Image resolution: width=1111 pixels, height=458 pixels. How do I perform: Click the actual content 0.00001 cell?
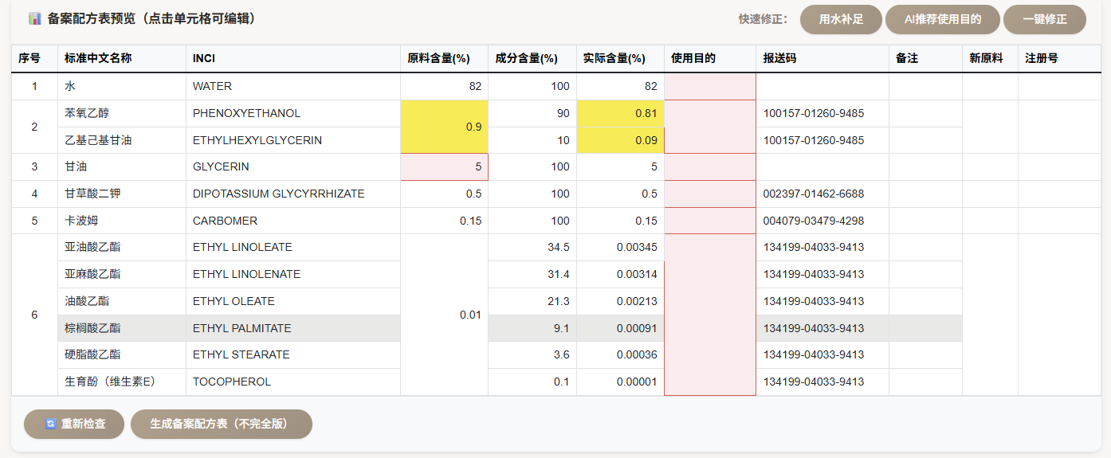click(620, 382)
